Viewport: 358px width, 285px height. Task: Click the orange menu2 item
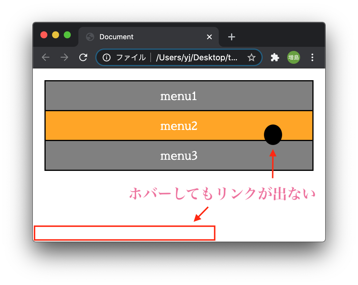pos(179,126)
